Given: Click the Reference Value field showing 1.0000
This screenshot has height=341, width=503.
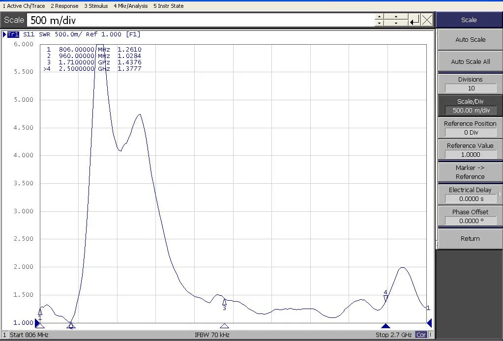Looking at the screenshot, I should [470, 154].
